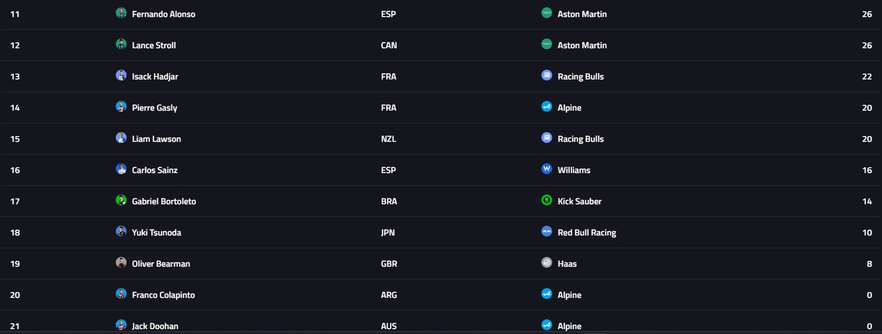Click Isack Hadjar's 22 points value
This screenshot has height=334, width=882.
[x=867, y=77]
